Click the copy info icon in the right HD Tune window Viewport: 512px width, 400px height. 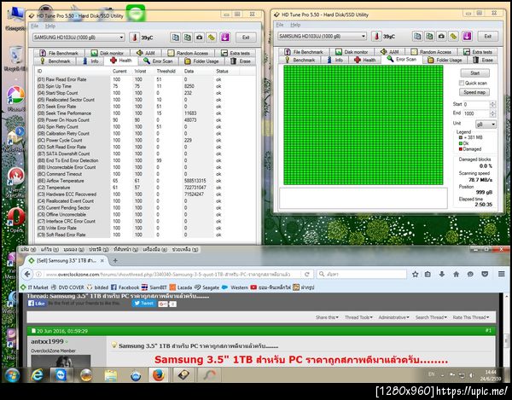tap(417, 36)
